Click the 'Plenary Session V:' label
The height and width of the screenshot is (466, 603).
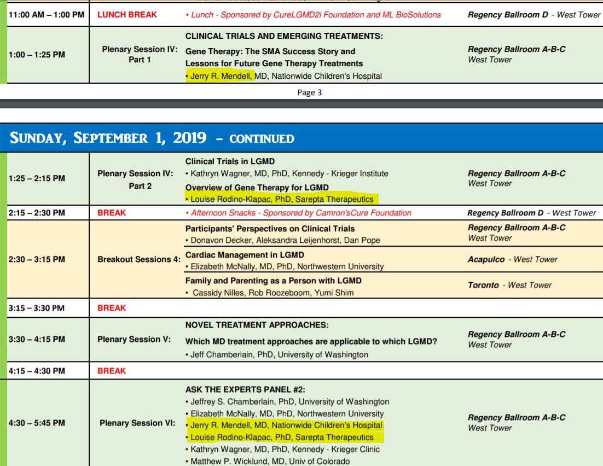134,340
